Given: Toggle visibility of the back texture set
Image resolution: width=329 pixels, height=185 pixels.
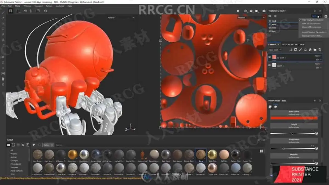Looking at the screenshot, I should [270, 21].
